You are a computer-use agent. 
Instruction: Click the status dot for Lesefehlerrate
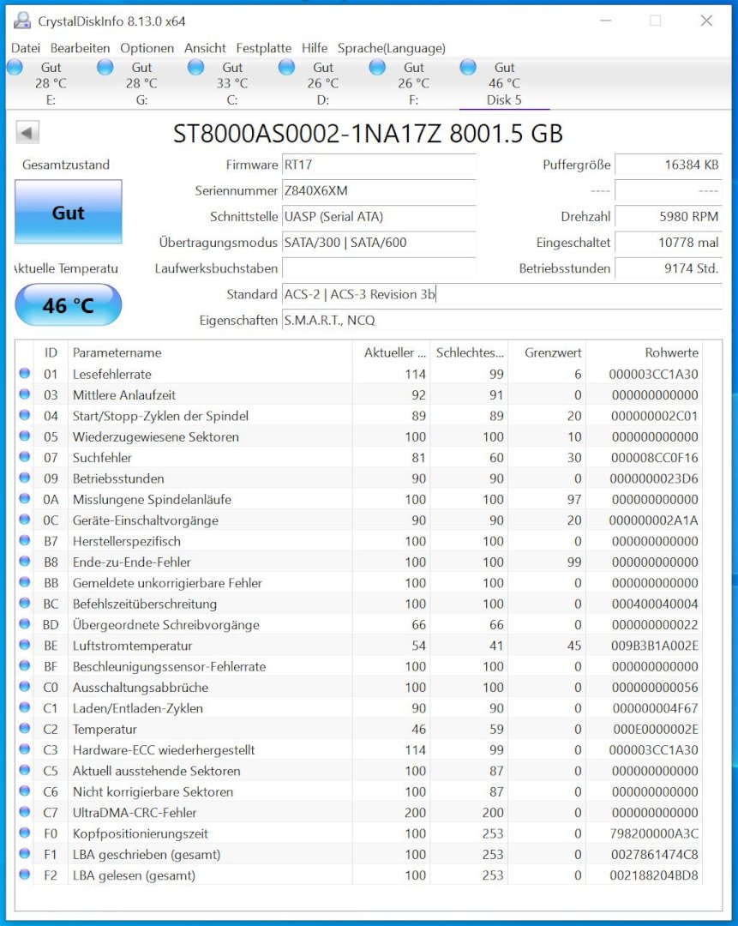(25, 374)
